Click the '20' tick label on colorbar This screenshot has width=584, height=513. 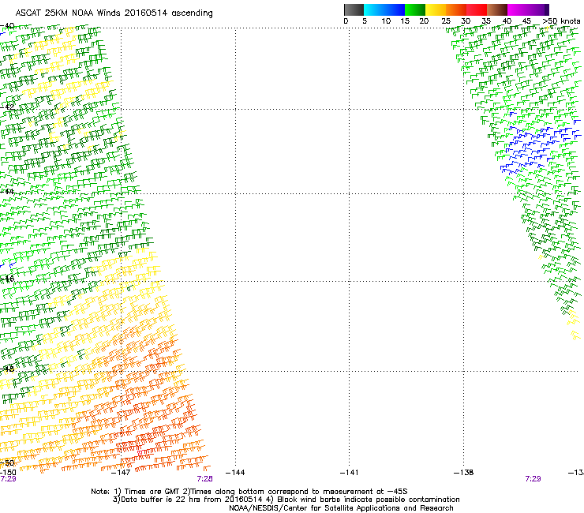click(x=424, y=21)
